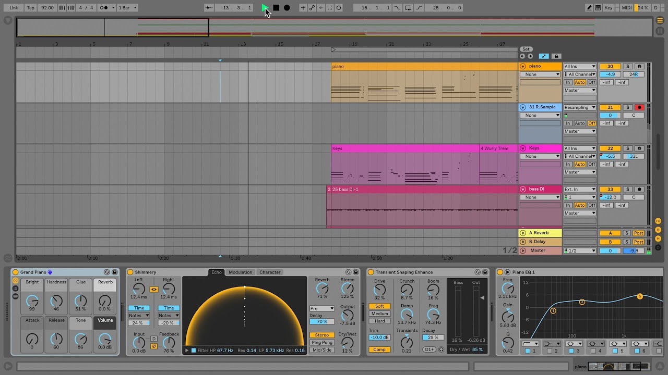This screenshot has width=668, height=375.
Task: Toggle the Keys track activator 32
Action: (x=610, y=148)
